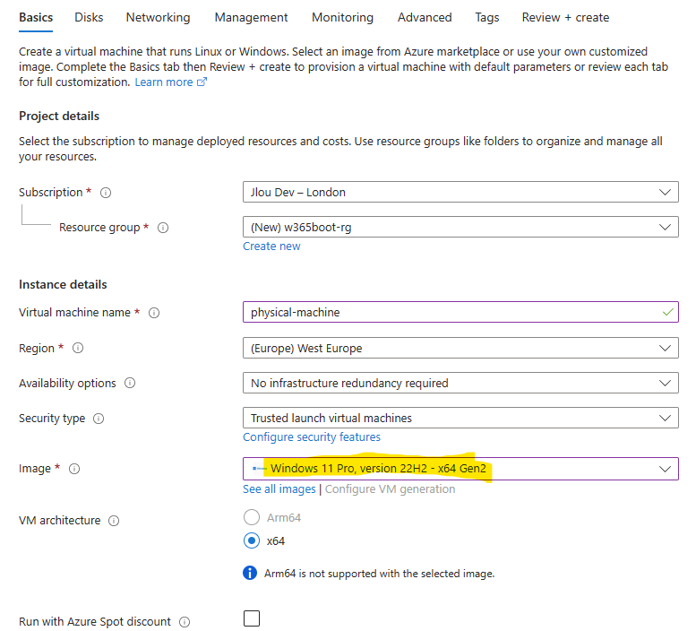
Task: Click into the Virtual machine name field
Action: point(460,313)
